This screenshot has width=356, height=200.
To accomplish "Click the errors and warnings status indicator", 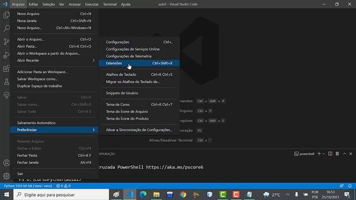I will point(63,186).
